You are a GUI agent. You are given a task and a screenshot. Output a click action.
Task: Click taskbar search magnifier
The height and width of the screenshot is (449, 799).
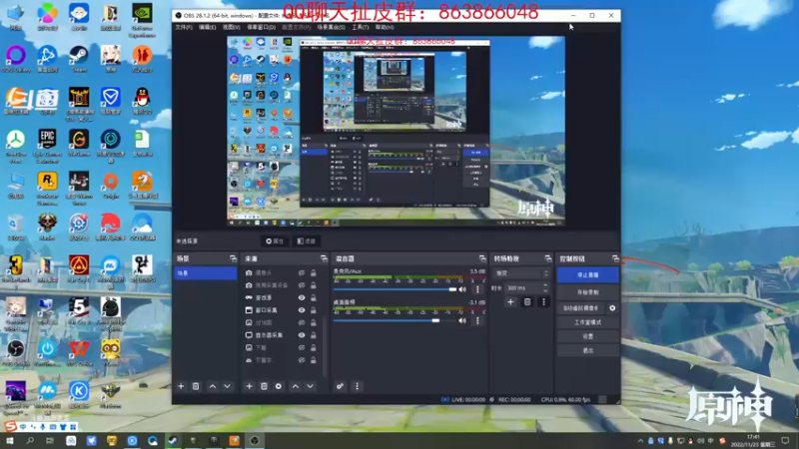pos(30,440)
